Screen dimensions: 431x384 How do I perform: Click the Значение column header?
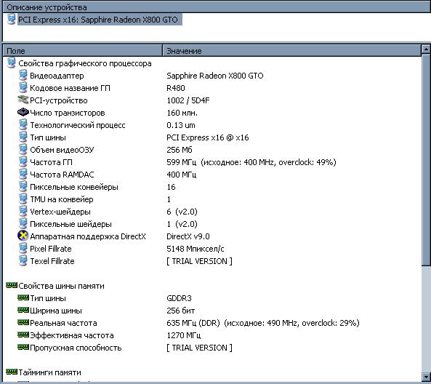click(291, 51)
